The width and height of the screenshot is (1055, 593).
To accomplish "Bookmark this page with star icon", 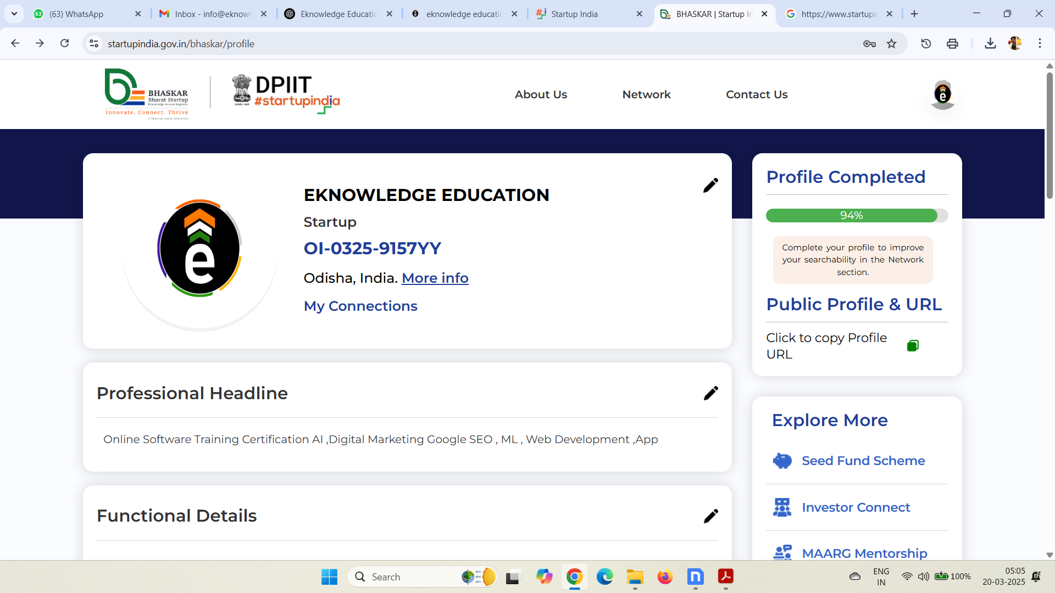I will [891, 44].
